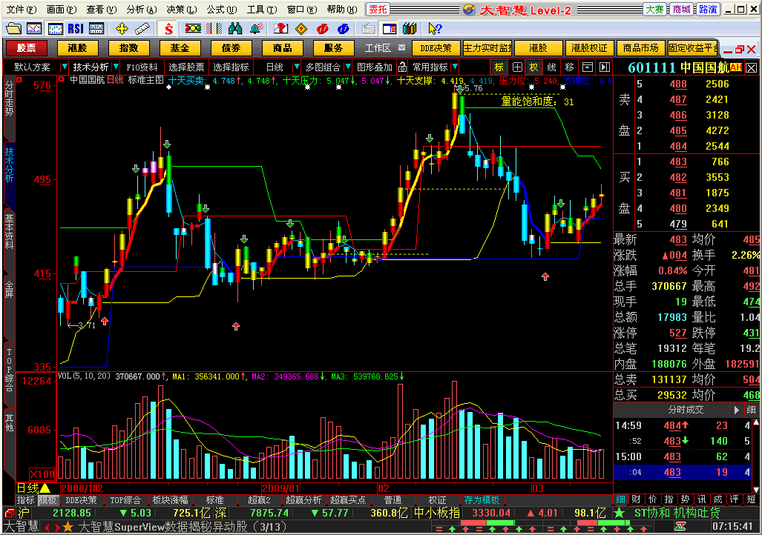The height and width of the screenshot is (535, 762).
Task: Expand the 技术分析 dropdown arrow
Action: tap(116, 67)
